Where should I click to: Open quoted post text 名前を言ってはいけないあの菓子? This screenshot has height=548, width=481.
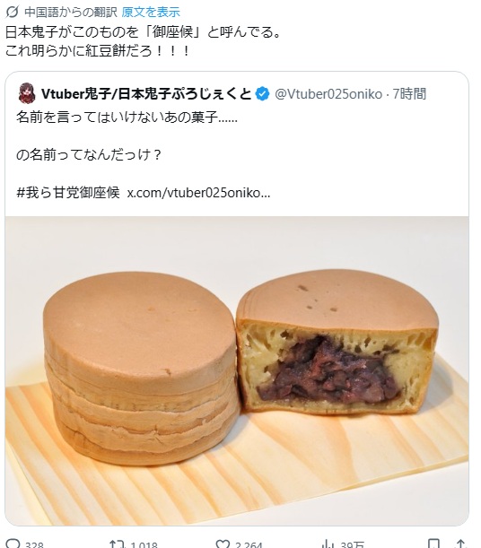point(127,117)
